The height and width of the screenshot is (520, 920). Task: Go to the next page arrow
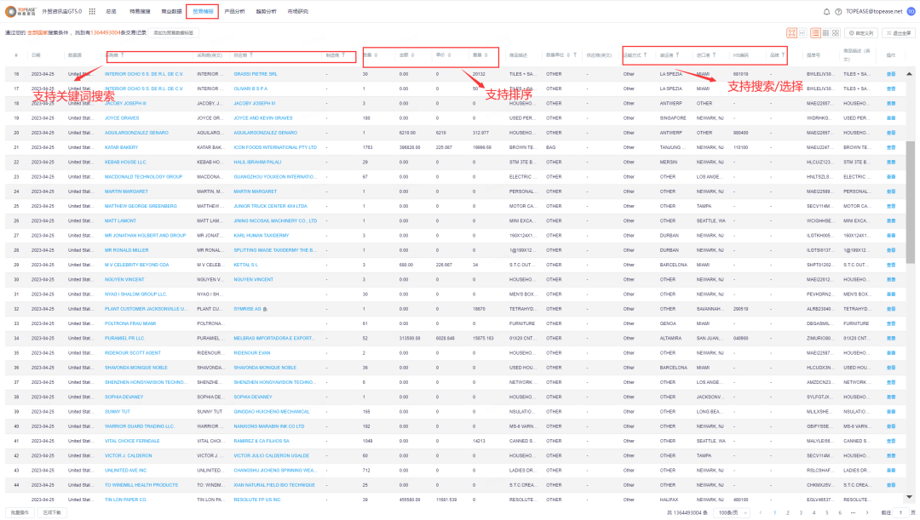867,512
